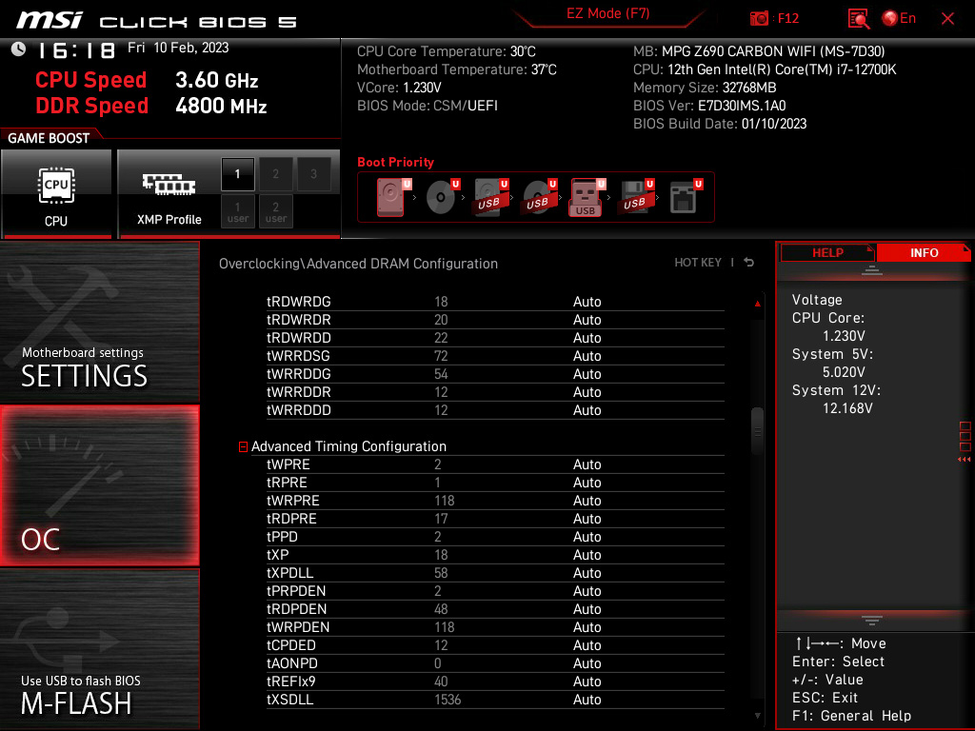Switch to the HELP tab
975x731 pixels.
pos(827,253)
